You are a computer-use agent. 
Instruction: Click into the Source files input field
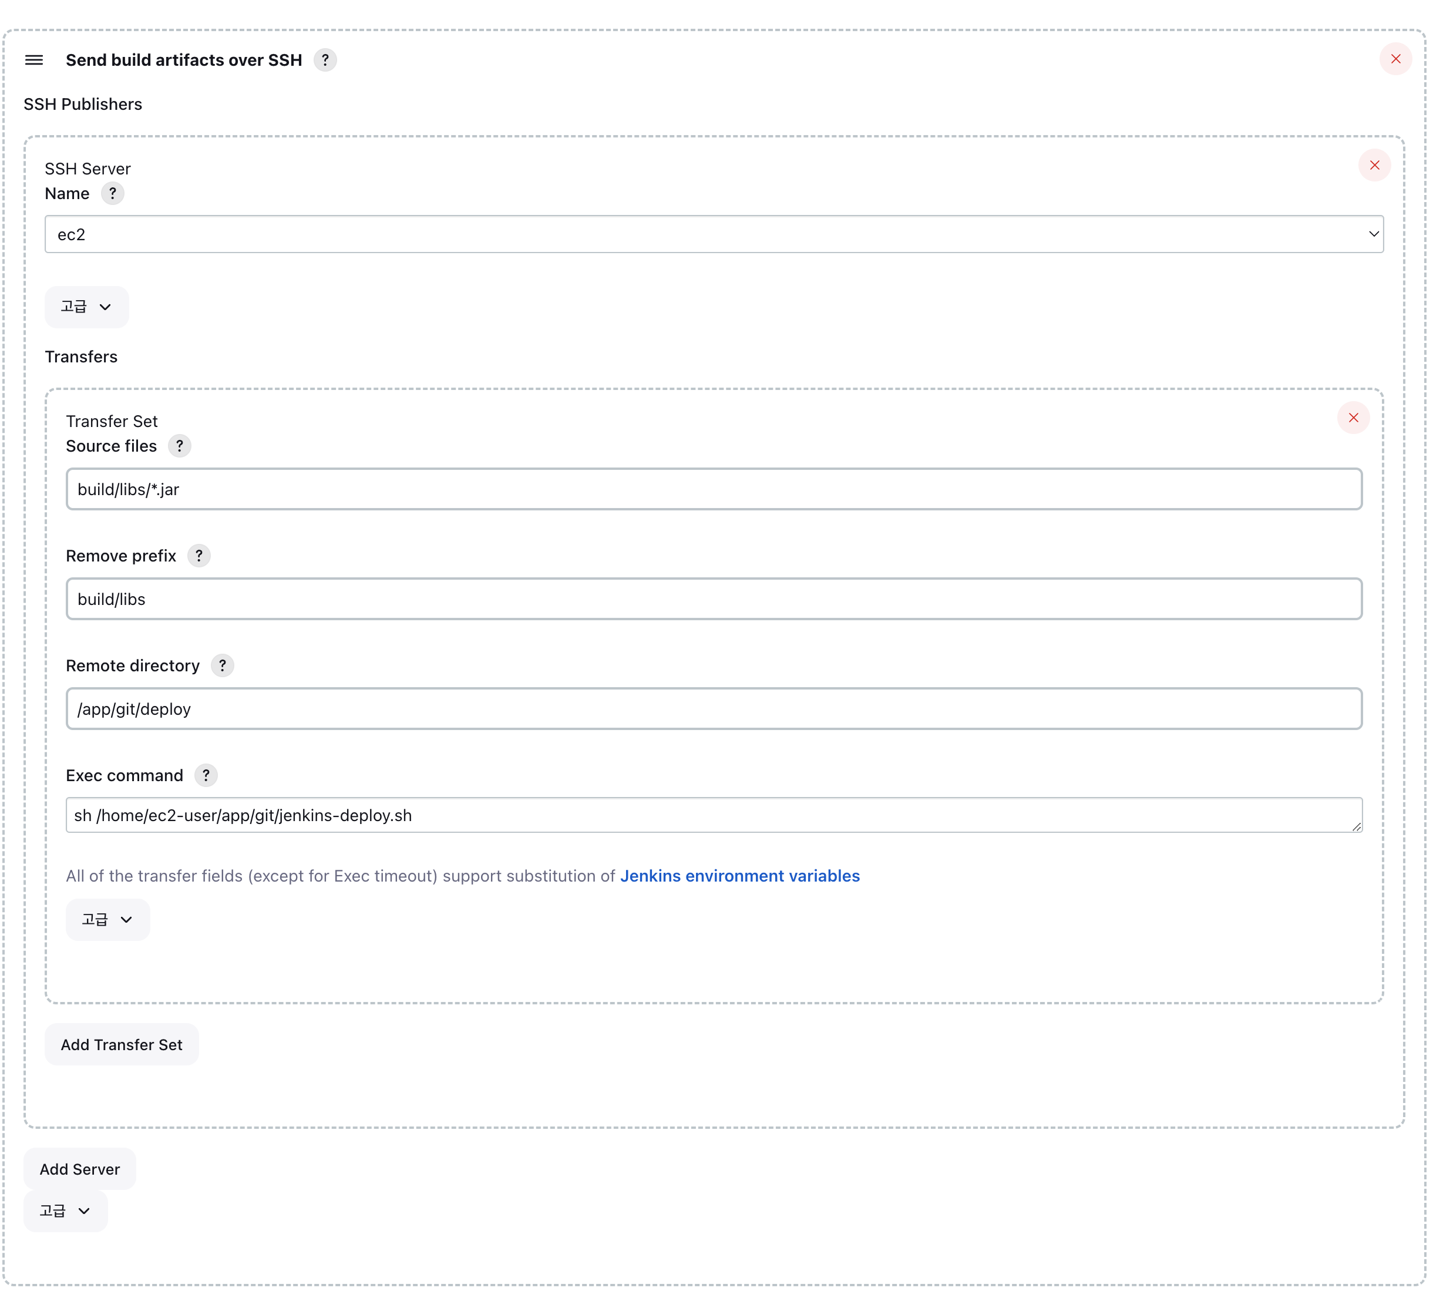coord(713,489)
